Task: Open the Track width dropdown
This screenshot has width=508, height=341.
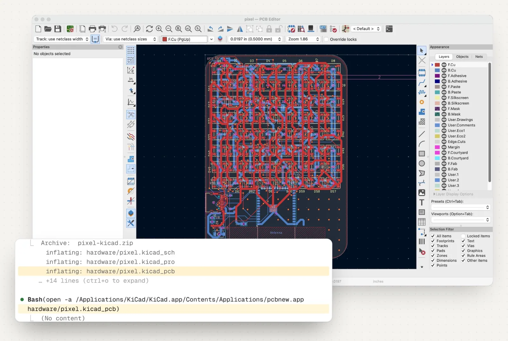Action: pos(62,39)
